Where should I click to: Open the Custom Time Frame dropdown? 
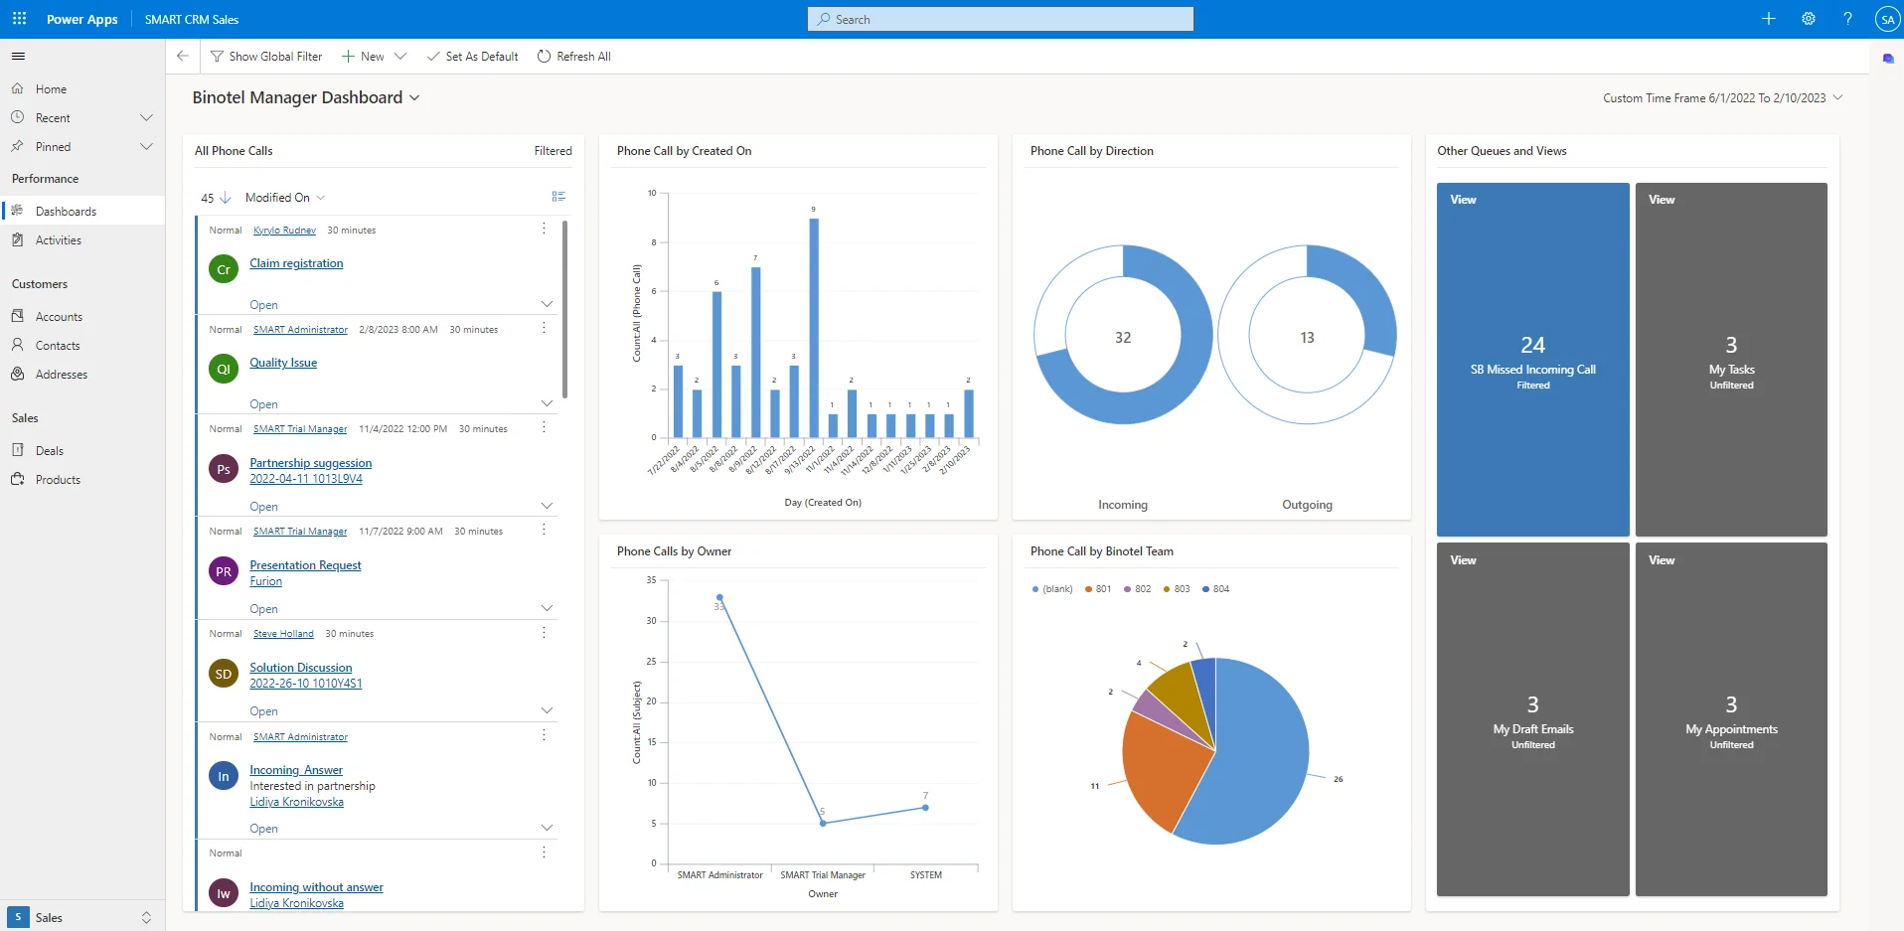[x=1837, y=97]
